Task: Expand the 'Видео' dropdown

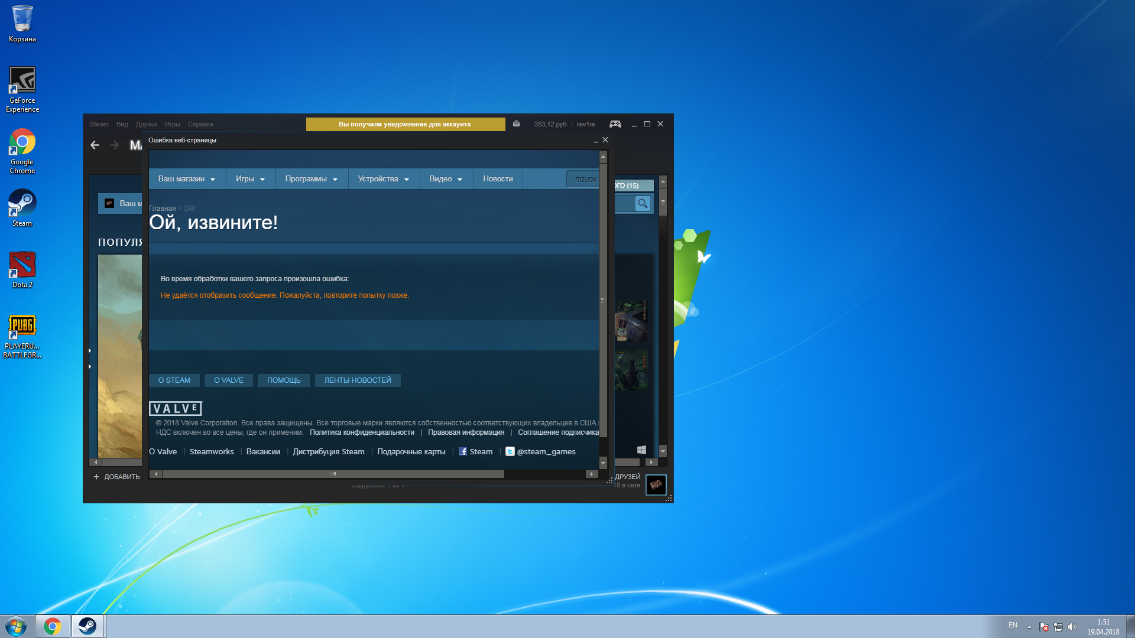Action: click(x=446, y=179)
